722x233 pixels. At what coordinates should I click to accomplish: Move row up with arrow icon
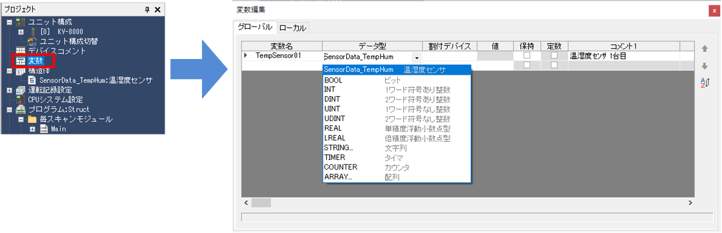pyautogui.click(x=704, y=49)
